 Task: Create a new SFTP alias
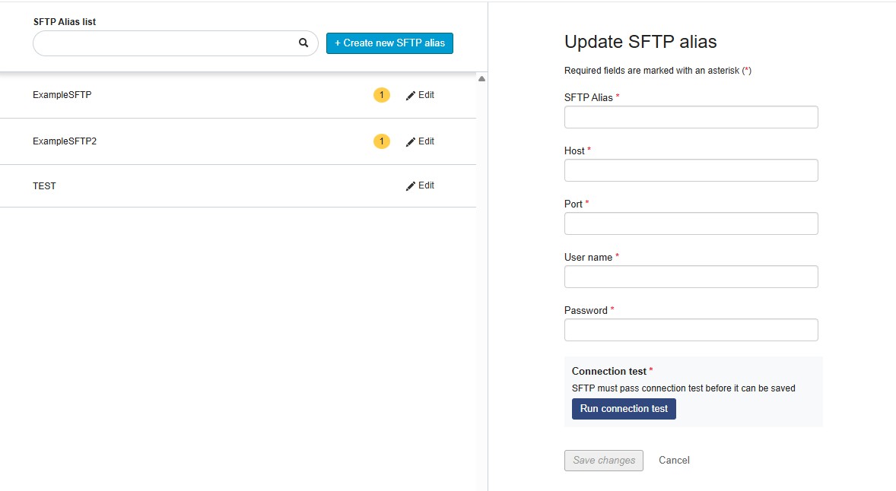[x=389, y=43]
